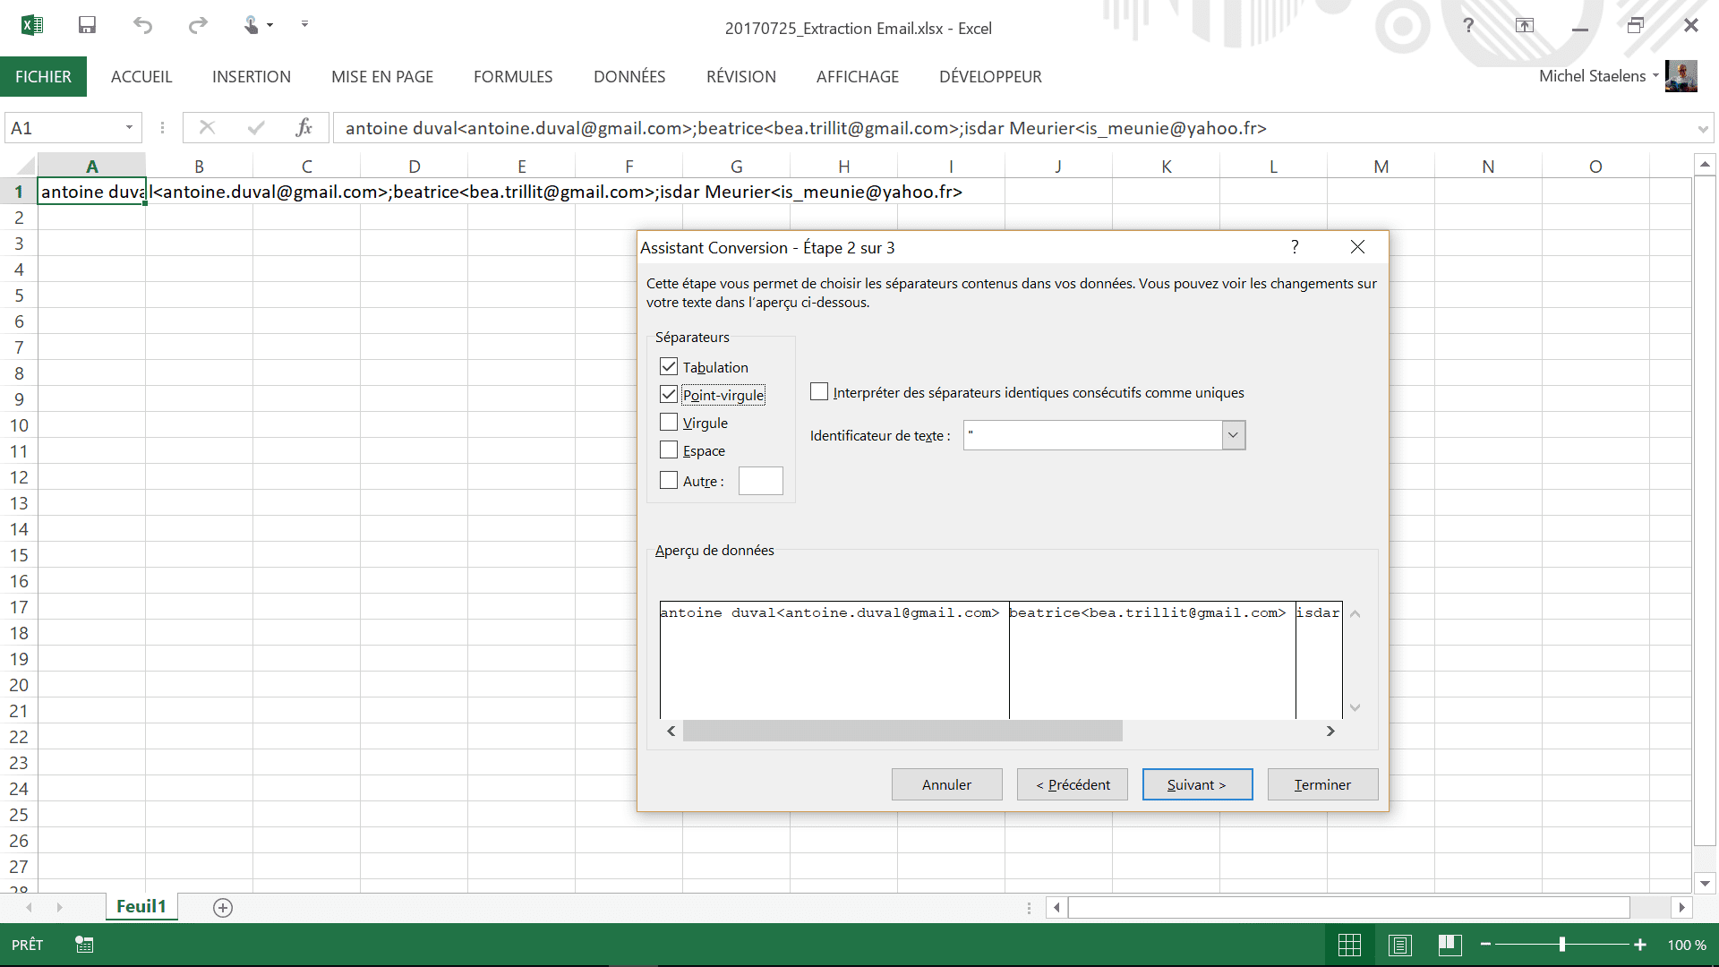Open dialog help question mark
The image size is (1719, 967).
point(1295,247)
